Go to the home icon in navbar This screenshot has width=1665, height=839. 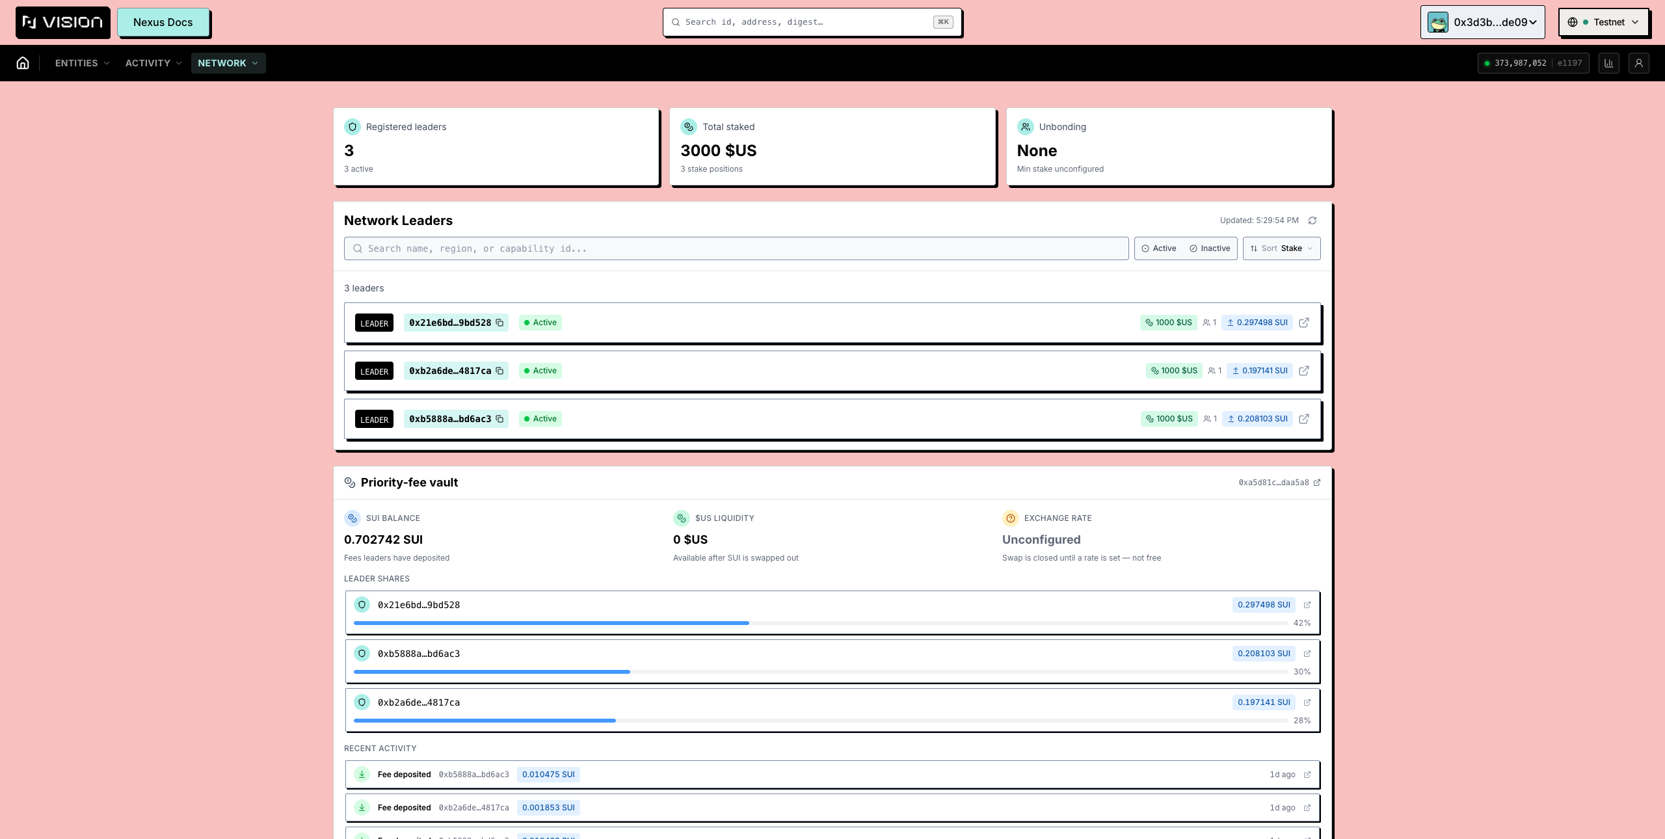[x=23, y=63]
